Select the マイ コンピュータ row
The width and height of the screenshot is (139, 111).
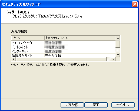(64, 43)
